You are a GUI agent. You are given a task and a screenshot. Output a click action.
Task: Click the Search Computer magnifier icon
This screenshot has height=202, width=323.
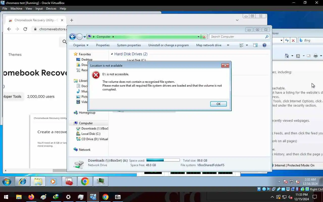pyautogui.click(x=267, y=37)
